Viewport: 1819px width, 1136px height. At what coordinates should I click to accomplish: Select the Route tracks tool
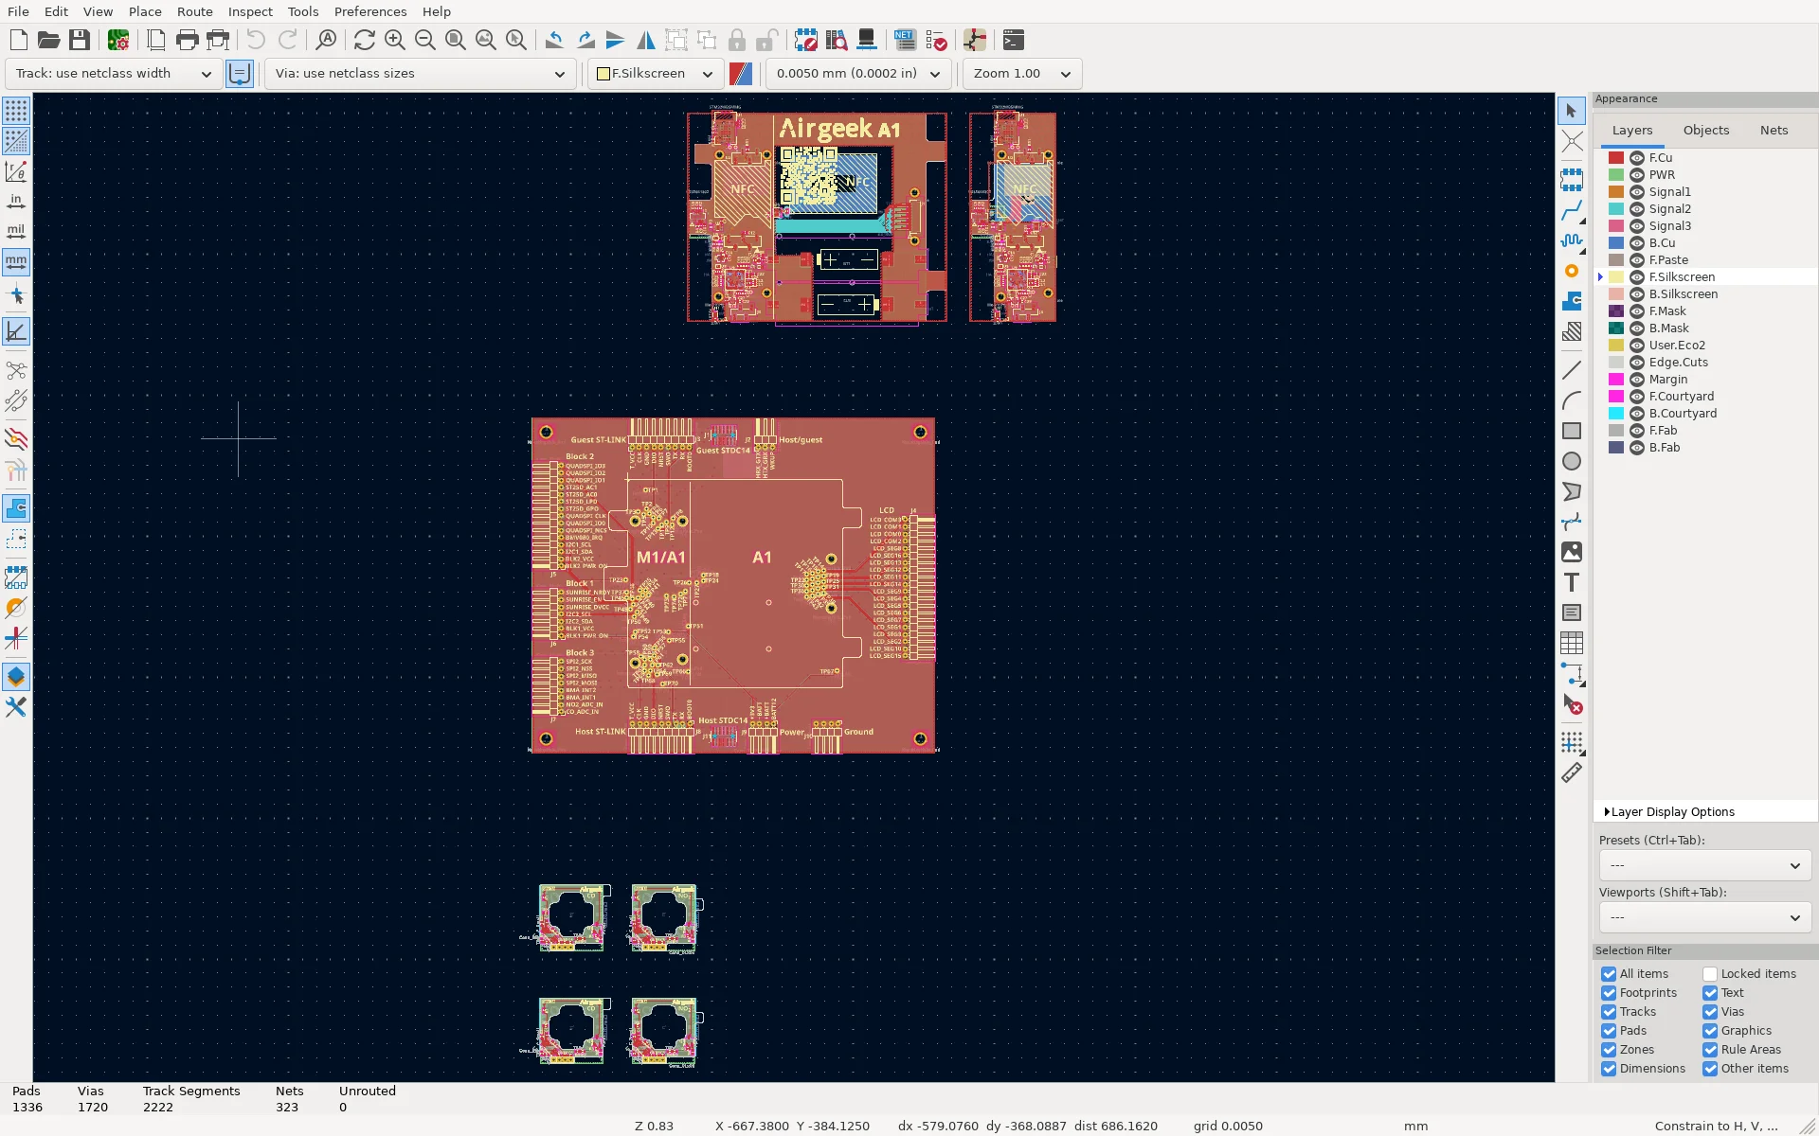click(x=1572, y=210)
